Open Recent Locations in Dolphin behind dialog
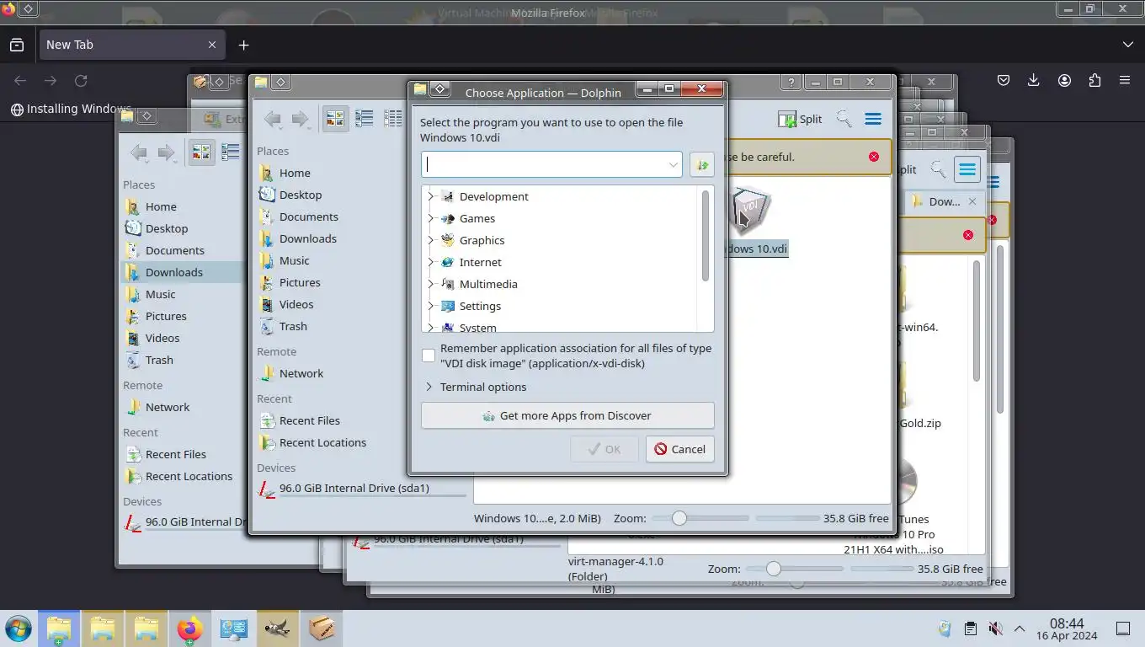Viewport: 1145px width, 647px height. point(322,442)
